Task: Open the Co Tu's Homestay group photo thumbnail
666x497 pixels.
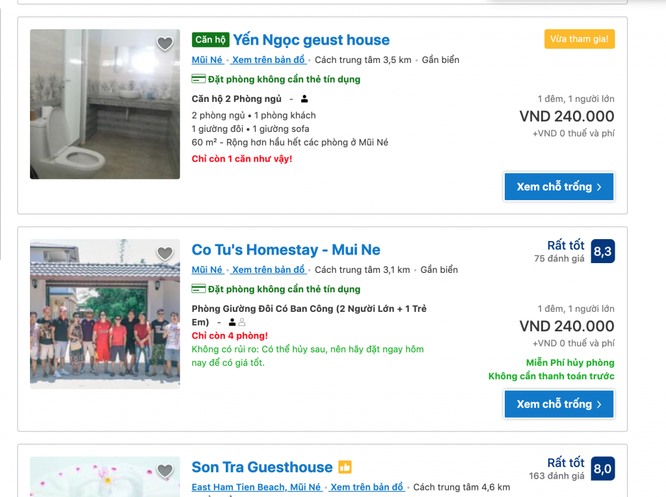Action: pos(105,314)
